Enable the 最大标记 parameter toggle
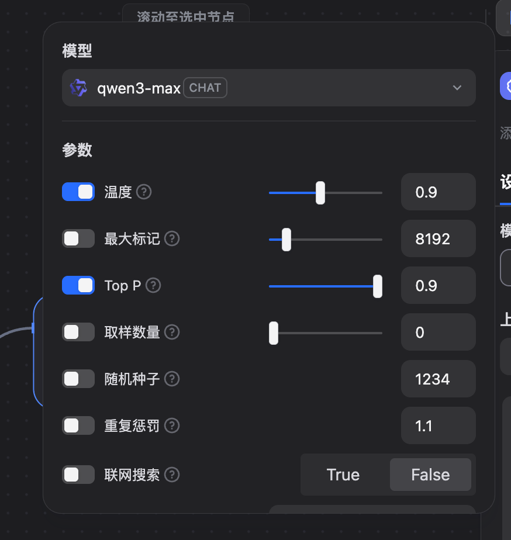The width and height of the screenshot is (511, 540). 78,238
